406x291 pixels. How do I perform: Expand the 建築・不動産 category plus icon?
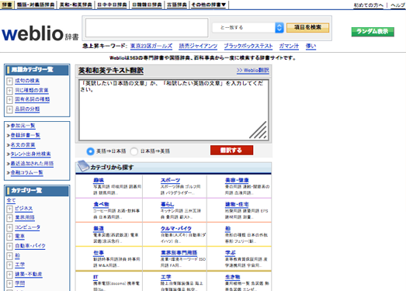(x=9, y=275)
